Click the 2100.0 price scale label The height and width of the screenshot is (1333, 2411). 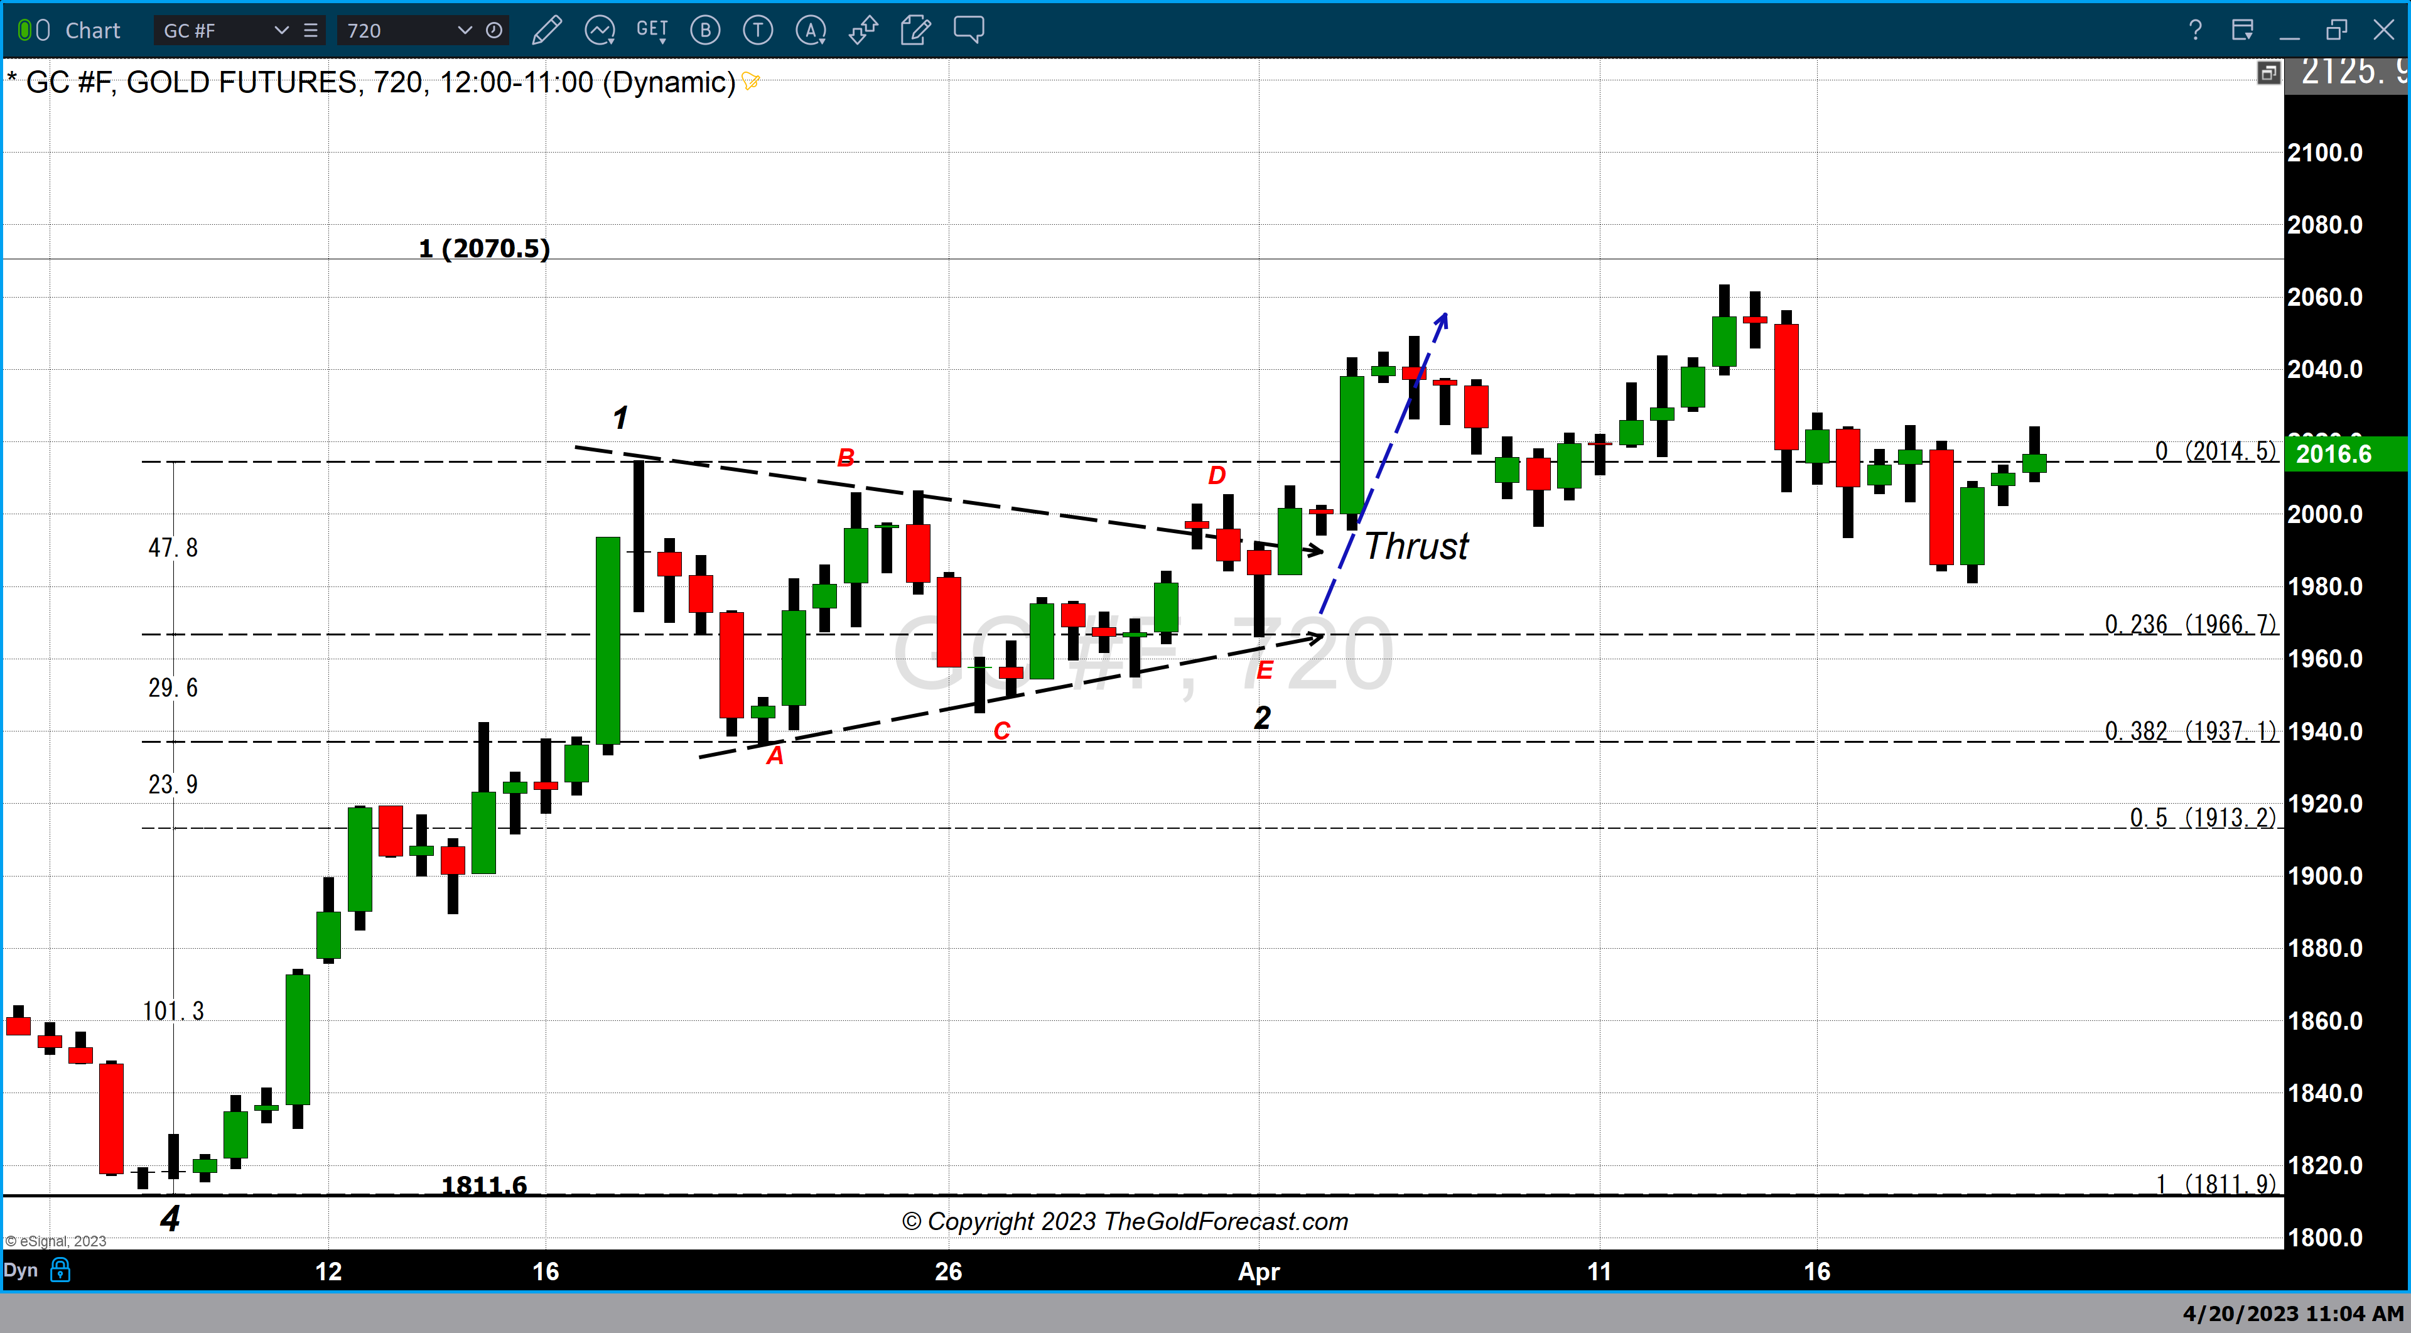[2325, 152]
